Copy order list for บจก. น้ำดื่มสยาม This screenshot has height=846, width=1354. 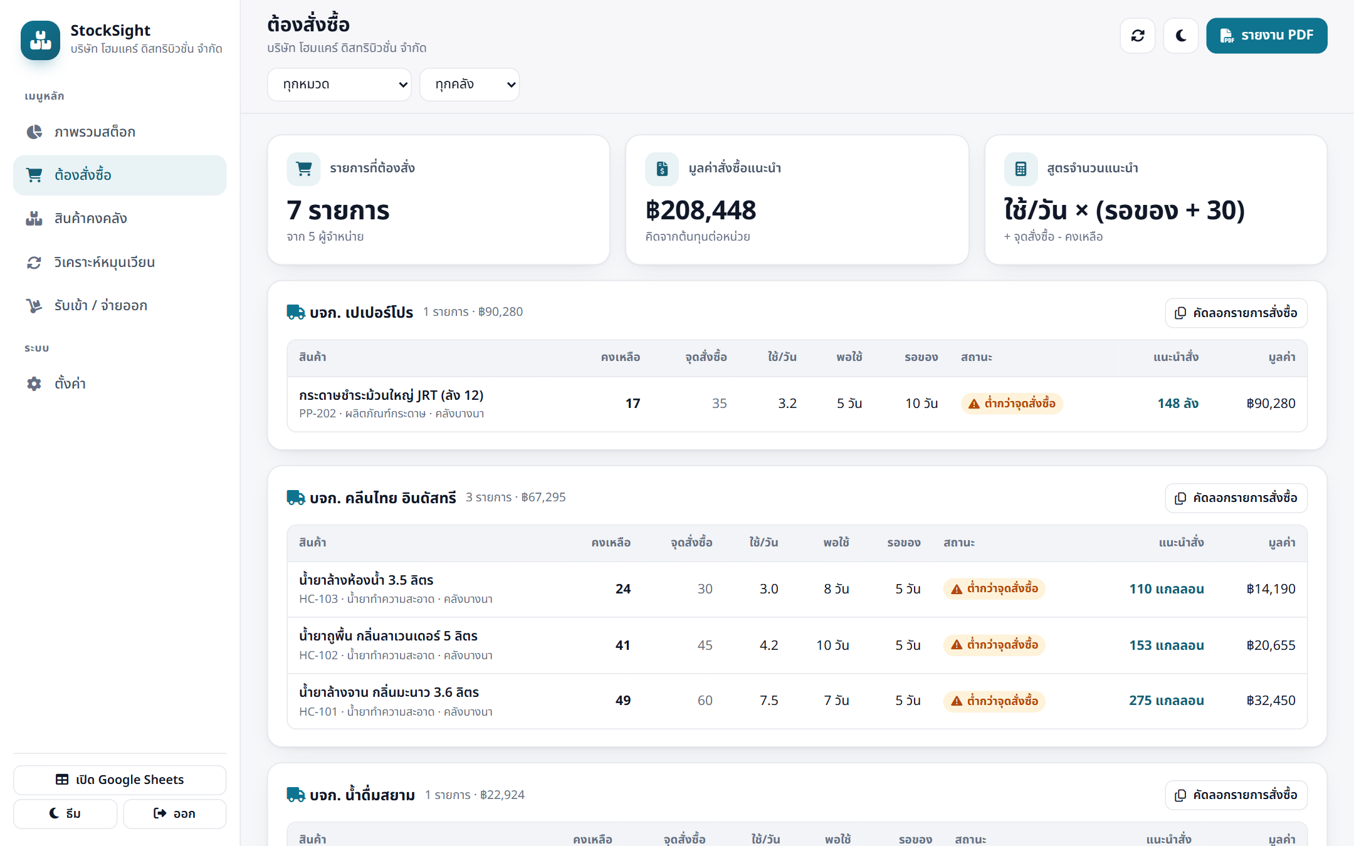click(x=1236, y=795)
